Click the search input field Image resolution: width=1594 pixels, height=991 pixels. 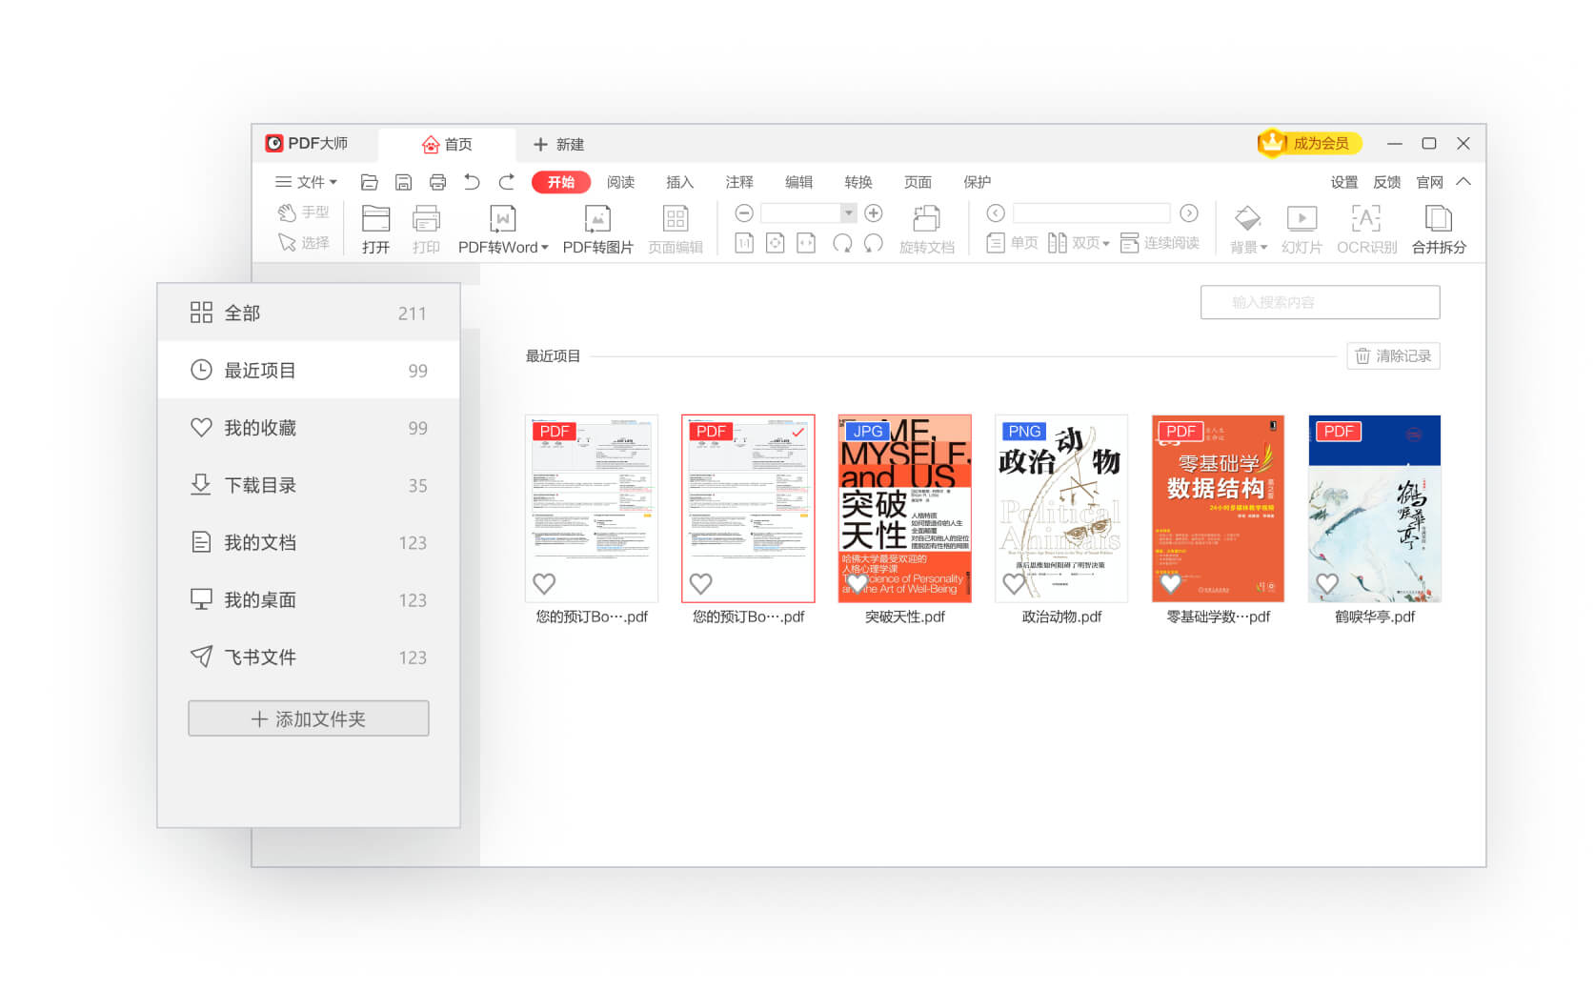1319,302
